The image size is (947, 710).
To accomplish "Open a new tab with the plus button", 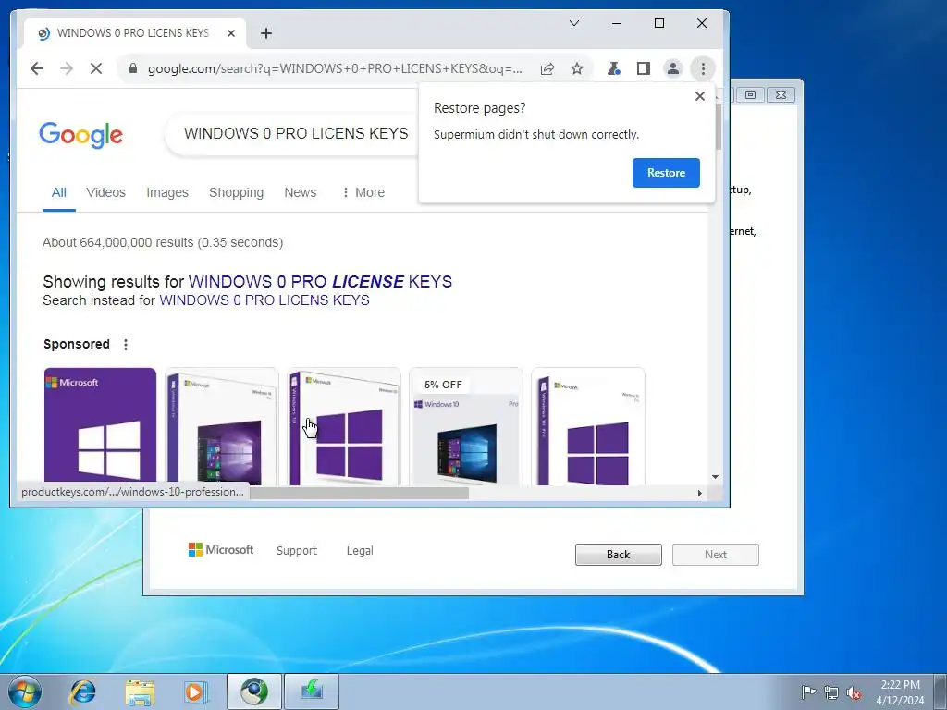I will [265, 33].
